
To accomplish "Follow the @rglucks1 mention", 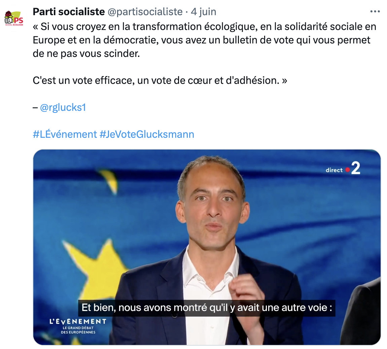I will coord(63,107).
